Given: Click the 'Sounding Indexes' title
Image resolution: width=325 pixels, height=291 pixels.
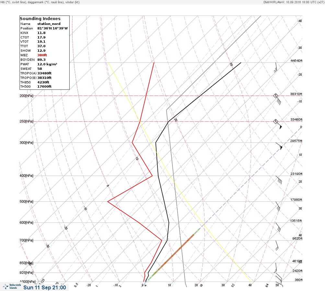Looking at the screenshot, I should click(40, 19).
